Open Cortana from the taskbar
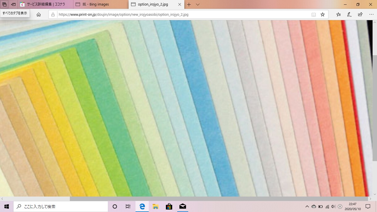 pos(115,206)
